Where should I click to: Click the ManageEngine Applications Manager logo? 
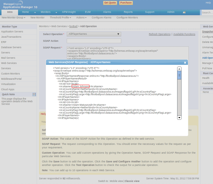tap(20, 5)
